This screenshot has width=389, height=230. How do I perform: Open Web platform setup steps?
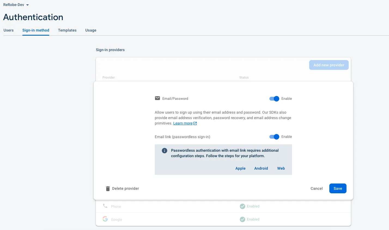(x=281, y=168)
